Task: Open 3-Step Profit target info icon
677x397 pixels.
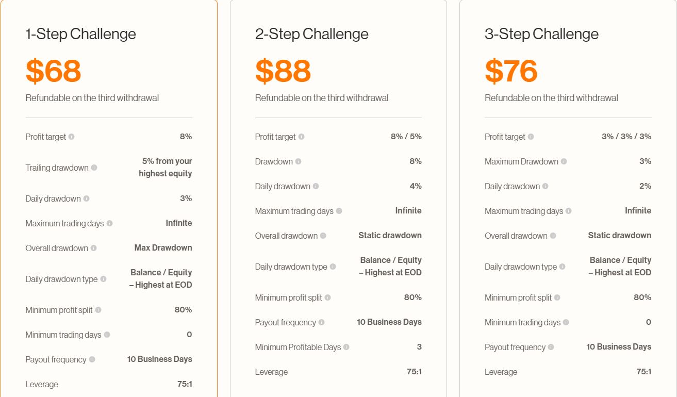Action: [531, 137]
